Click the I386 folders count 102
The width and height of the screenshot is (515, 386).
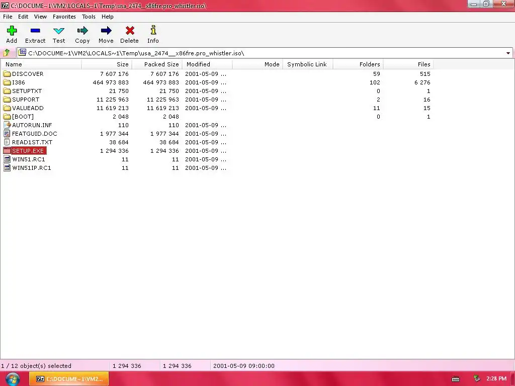pos(375,82)
